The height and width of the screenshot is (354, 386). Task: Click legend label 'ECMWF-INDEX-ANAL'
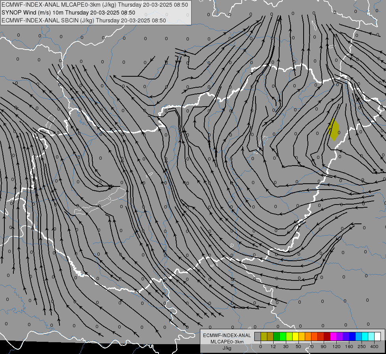point(227,336)
